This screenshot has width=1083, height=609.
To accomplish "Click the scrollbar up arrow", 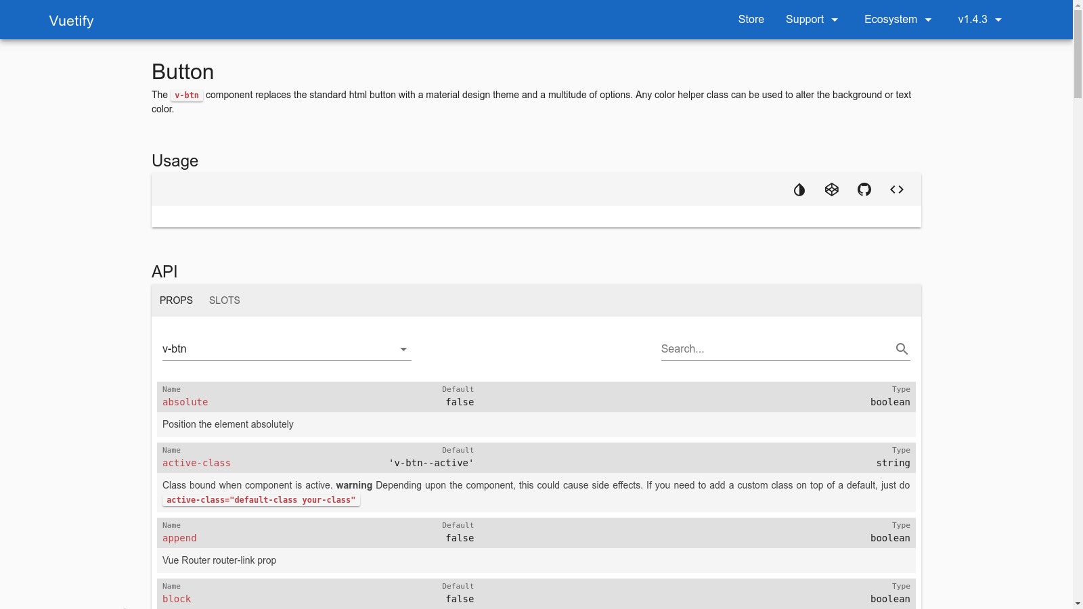I will (1078, 5).
